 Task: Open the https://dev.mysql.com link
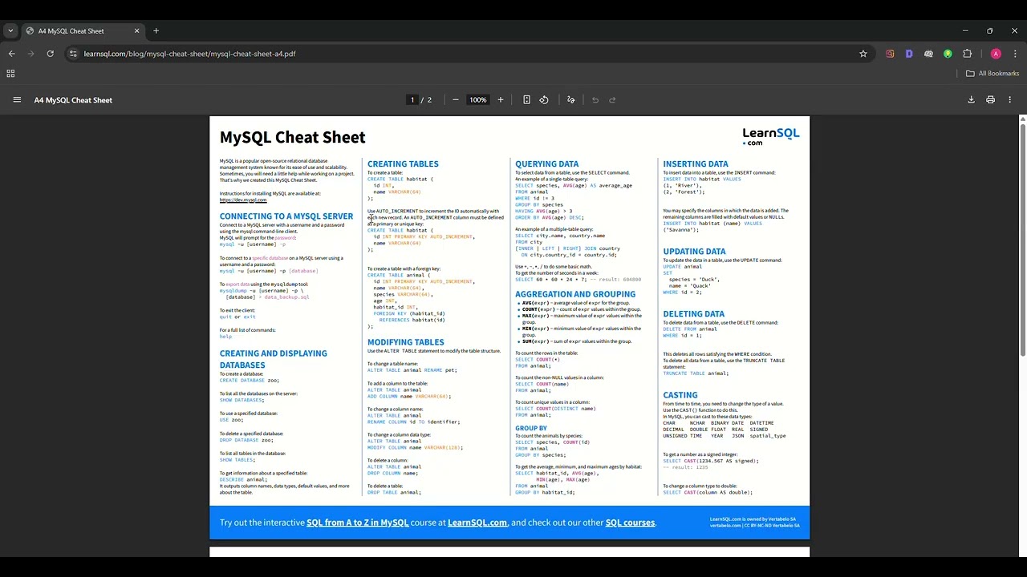pyautogui.click(x=243, y=200)
